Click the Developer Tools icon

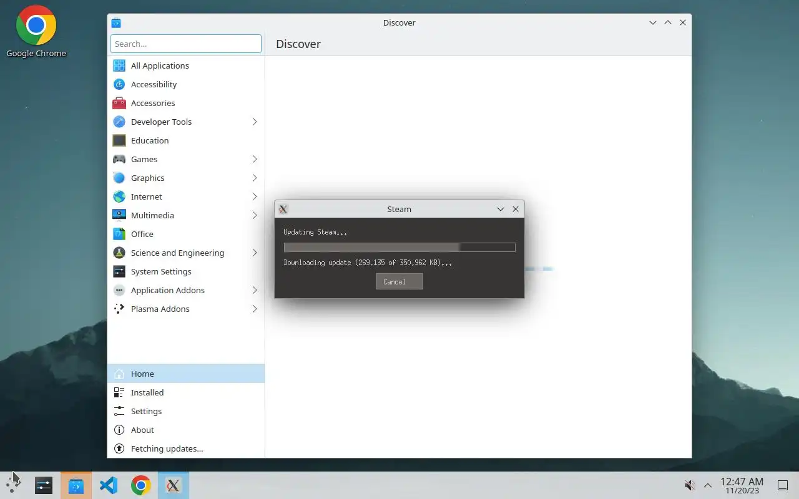point(119,122)
